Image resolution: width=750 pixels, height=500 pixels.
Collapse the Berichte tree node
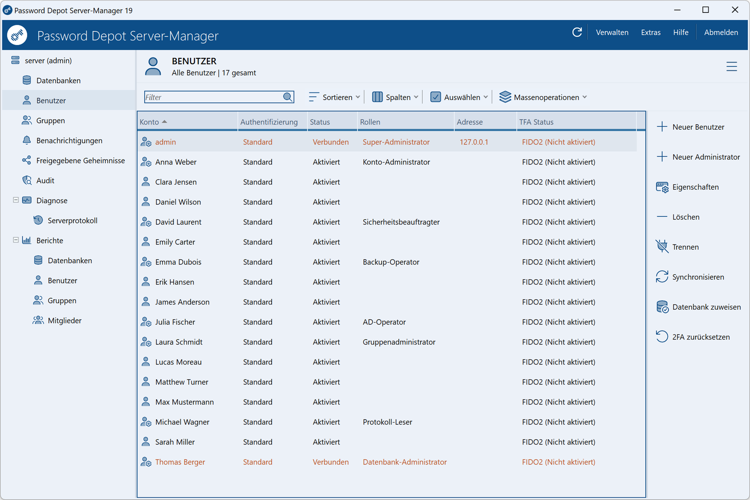click(x=16, y=240)
